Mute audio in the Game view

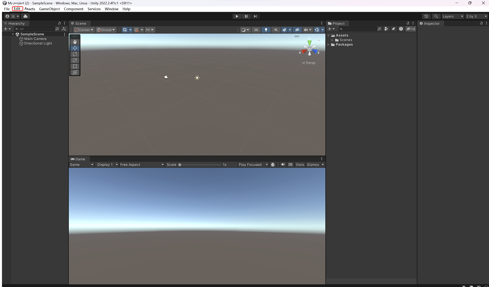(x=283, y=165)
